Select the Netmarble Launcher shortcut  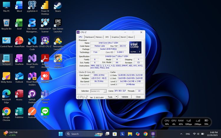(x=58, y=43)
